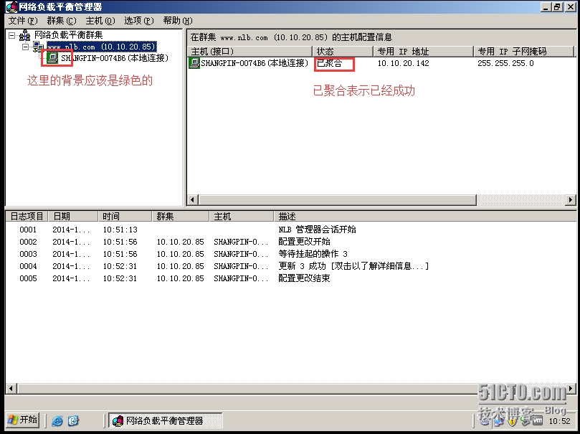Open the 群集(C) menu
Viewport: 580px width, 434px height.
point(62,21)
